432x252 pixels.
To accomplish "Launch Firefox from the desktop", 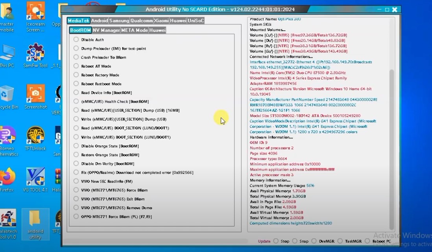I will (x=7, y=180).
